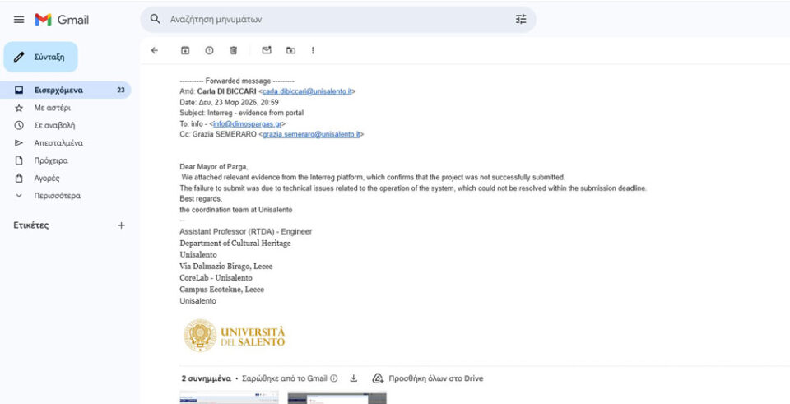Screen dimensions: 790x404
Task: Click the carla.dibiccari@unisalento.it email link
Action: click(x=308, y=91)
